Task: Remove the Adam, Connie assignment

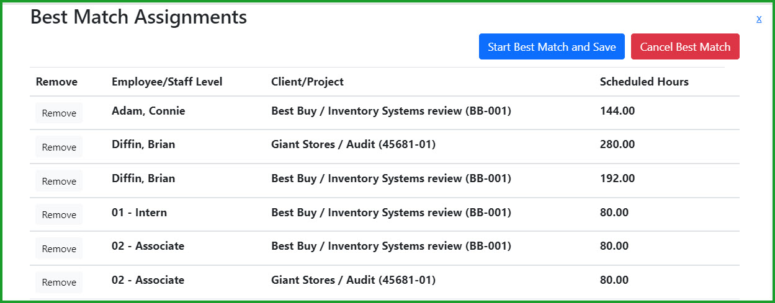Action: pyautogui.click(x=59, y=113)
